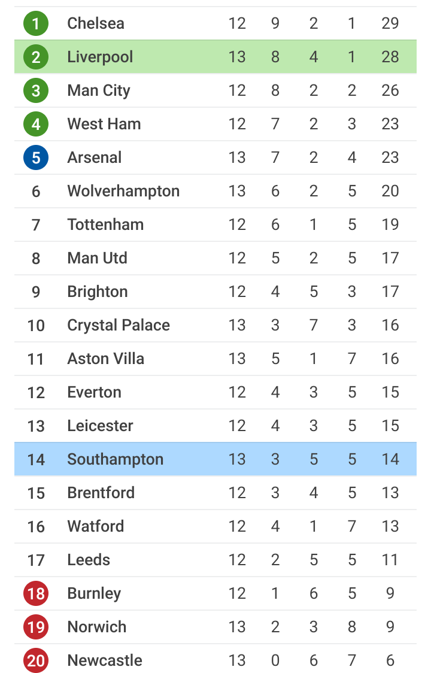Click the green position 2 badge for Liverpool
Image resolution: width=431 pixels, height=673 pixels.
[36, 57]
